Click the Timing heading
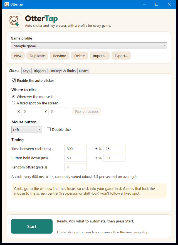The image size is (178, 245). 18,140
